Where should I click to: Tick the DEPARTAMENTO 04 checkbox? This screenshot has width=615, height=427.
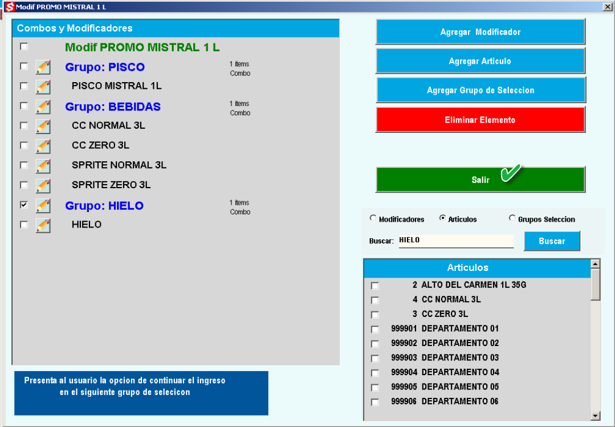[x=375, y=373]
